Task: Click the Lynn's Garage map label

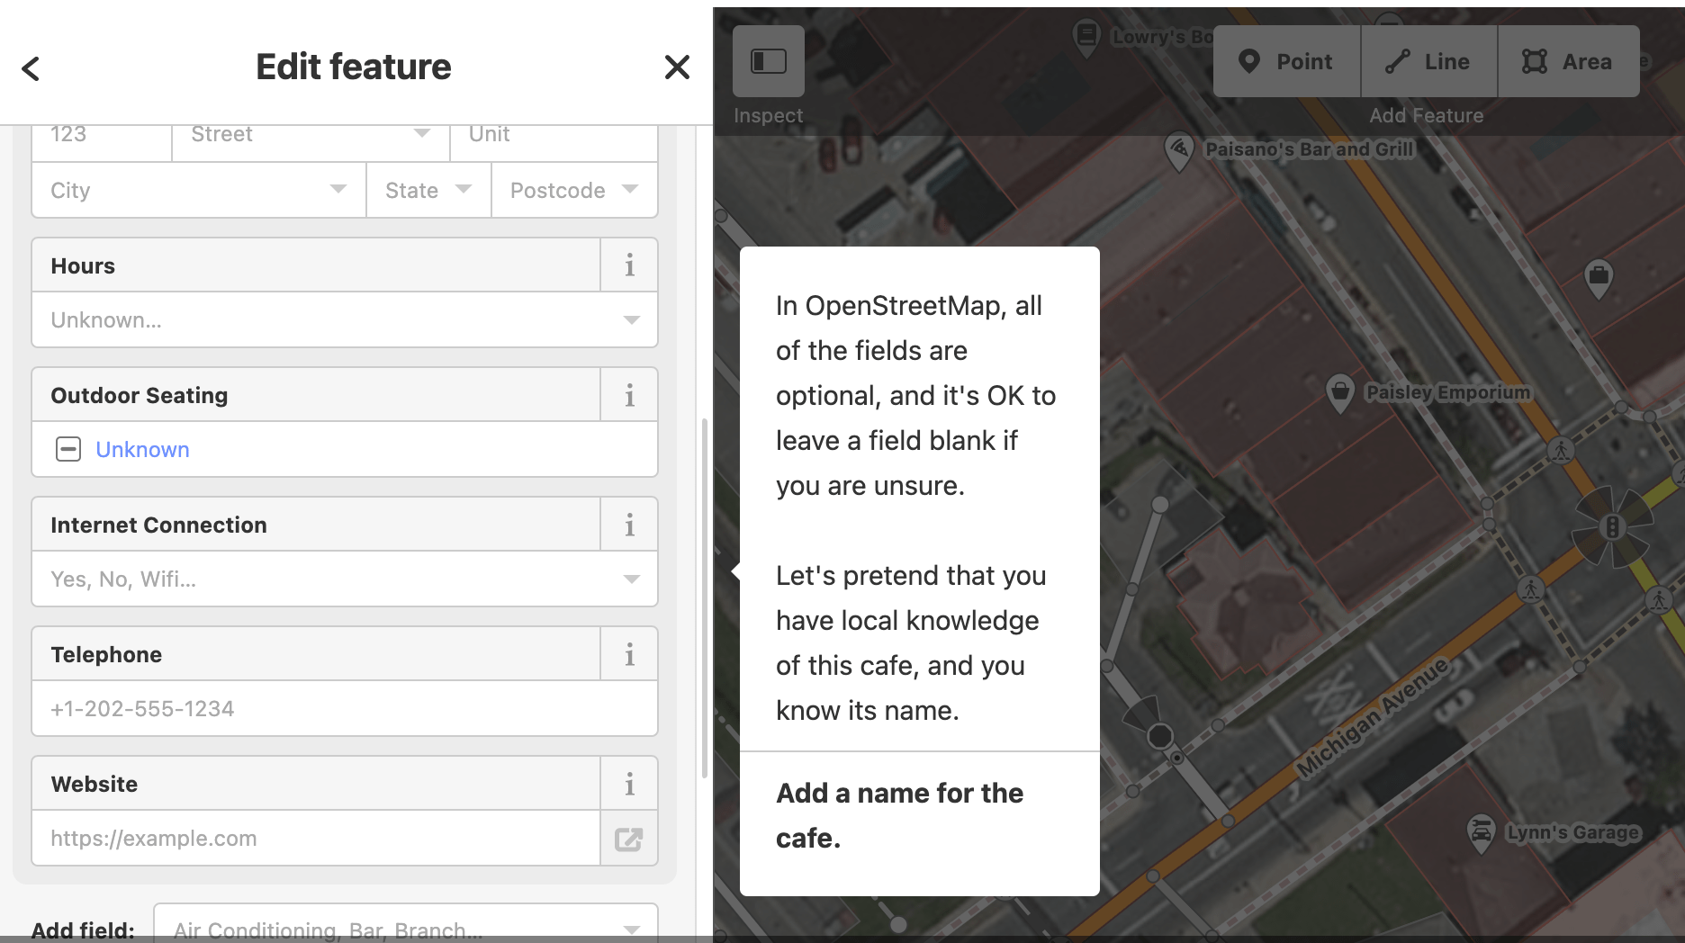Action: [x=1572, y=832]
